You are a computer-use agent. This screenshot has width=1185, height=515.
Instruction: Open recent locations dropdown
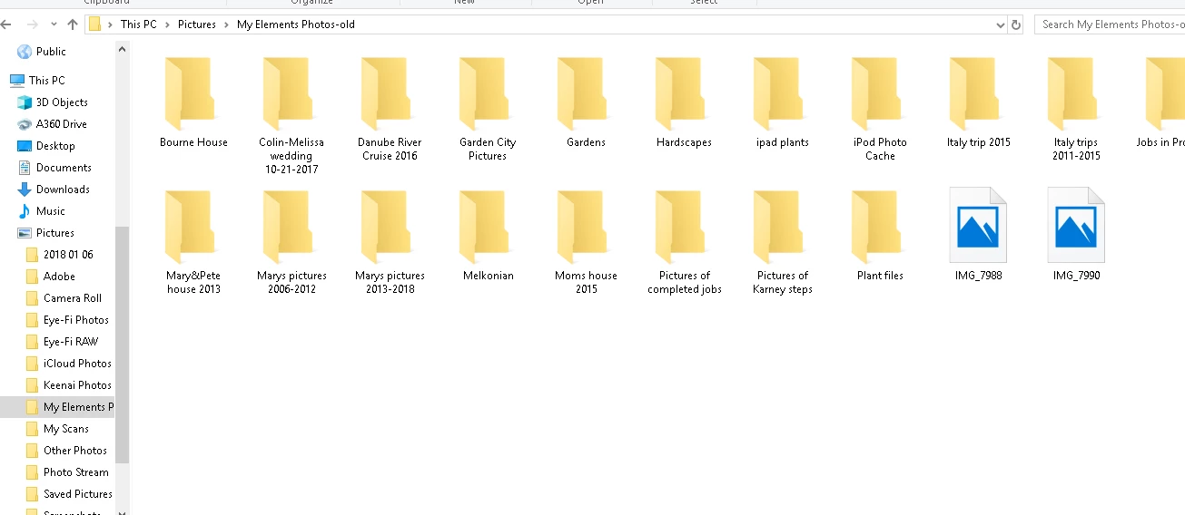(x=54, y=25)
